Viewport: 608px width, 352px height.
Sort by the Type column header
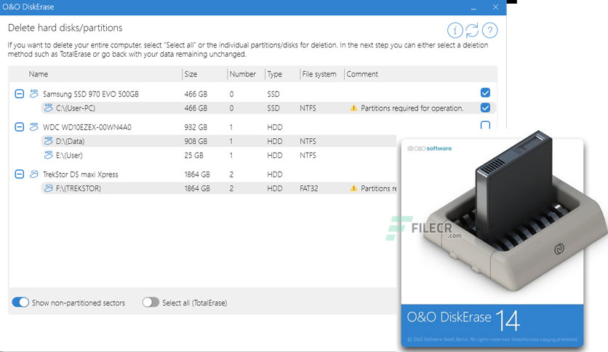pyautogui.click(x=274, y=74)
